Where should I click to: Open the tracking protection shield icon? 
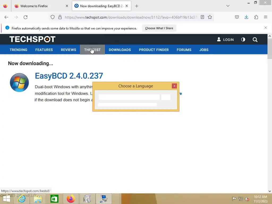coord(53,17)
